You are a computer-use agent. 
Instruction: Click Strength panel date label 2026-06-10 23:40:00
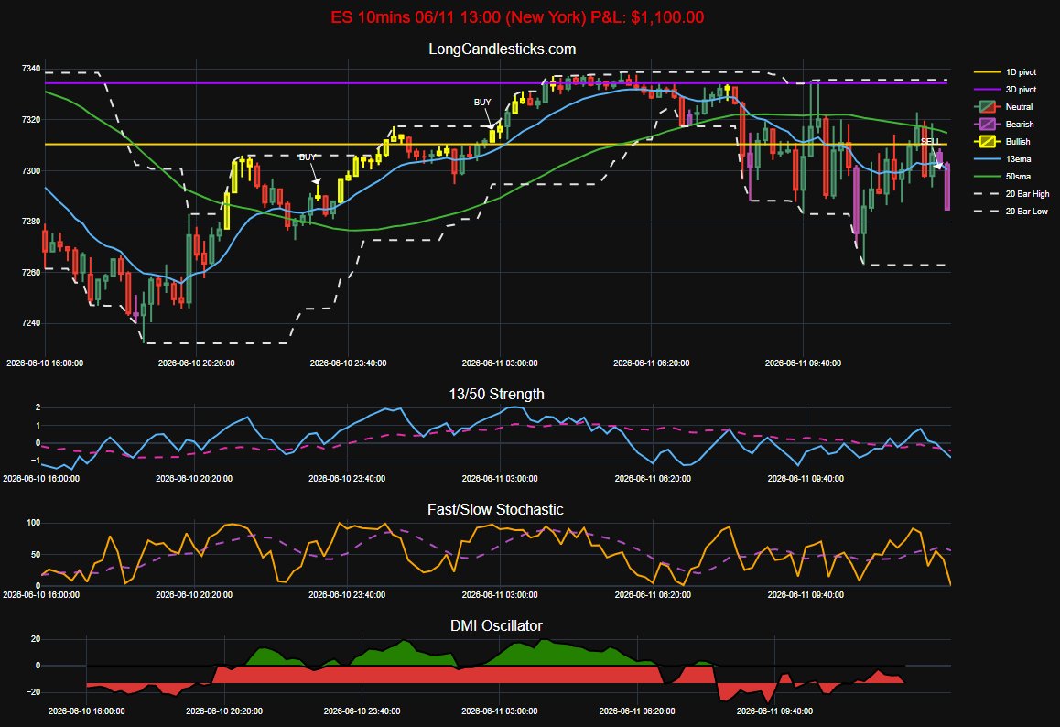(x=347, y=479)
